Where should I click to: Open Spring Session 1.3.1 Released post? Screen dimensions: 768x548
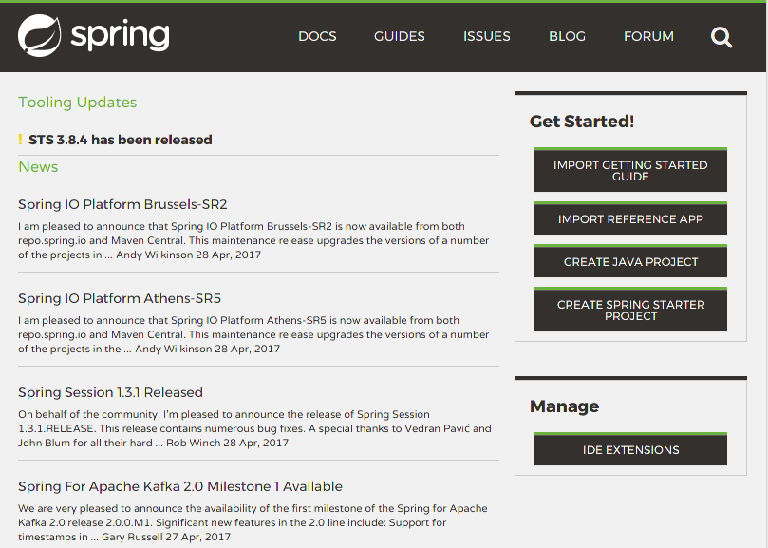[110, 392]
